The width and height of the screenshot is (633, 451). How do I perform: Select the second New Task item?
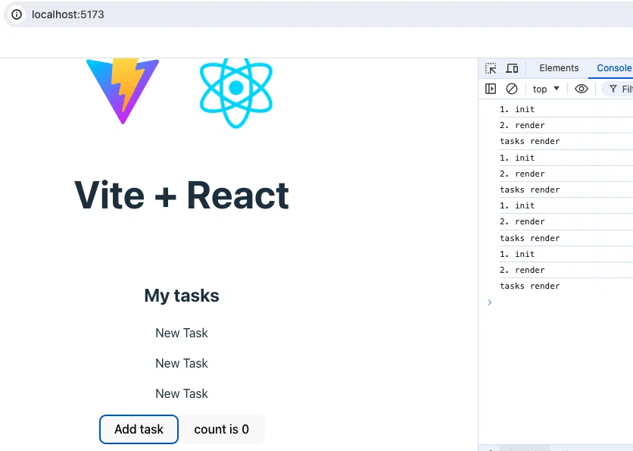(x=182, y=363)
